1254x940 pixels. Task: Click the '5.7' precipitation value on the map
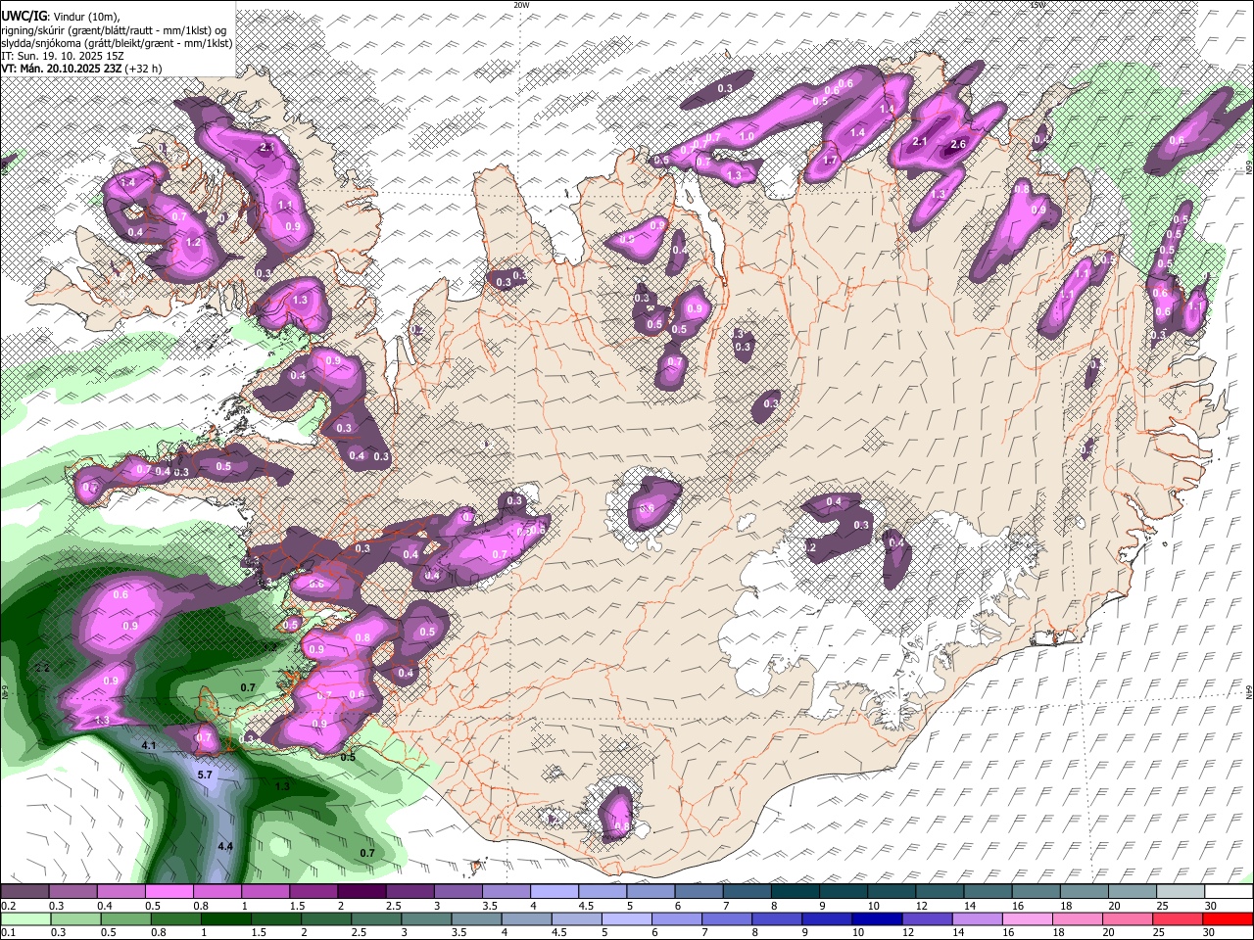coord(205,775)
